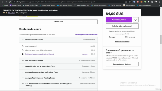Click the Avertissements! lesson title

point(31,46)
